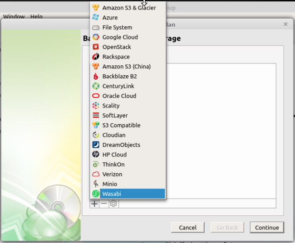This screenshot has height=243, width=295.
Task: Click the DreamObjects moon icon
Action: tap(95, 145)
